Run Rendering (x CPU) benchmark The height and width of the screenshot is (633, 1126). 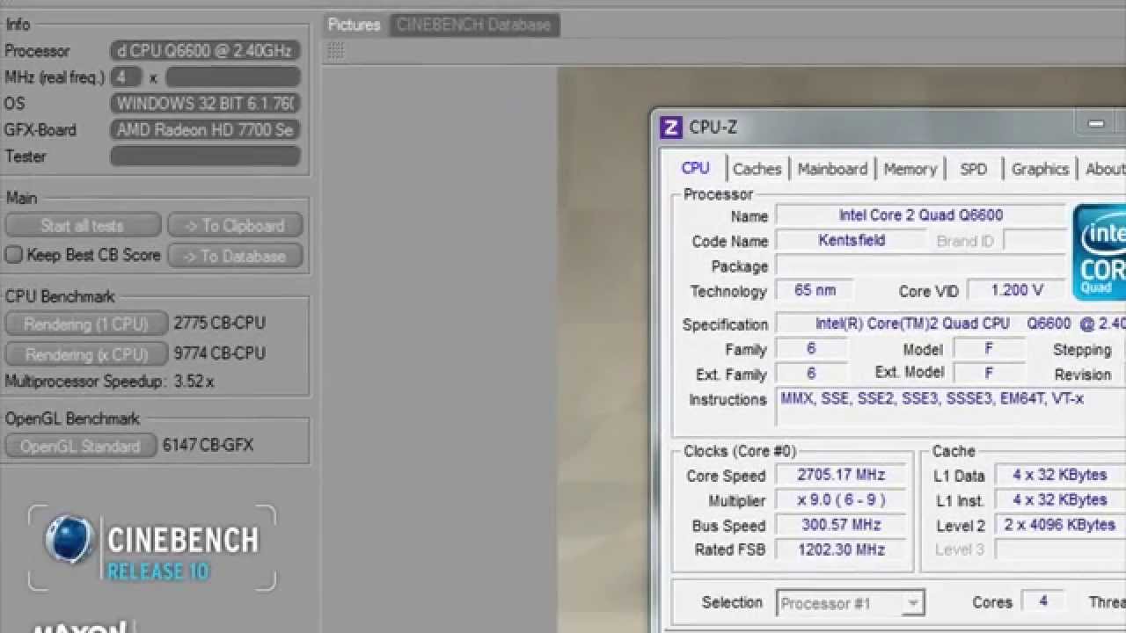(x=86, y=354)
